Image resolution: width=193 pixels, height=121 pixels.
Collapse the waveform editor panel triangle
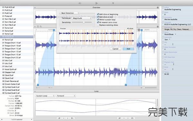(x=35, y=26)
